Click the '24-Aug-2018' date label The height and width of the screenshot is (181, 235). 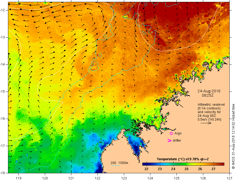click(x=209, y=91)
